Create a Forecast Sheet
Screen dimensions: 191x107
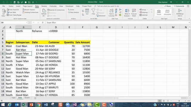pyautogui.click(x=134, y=13)
